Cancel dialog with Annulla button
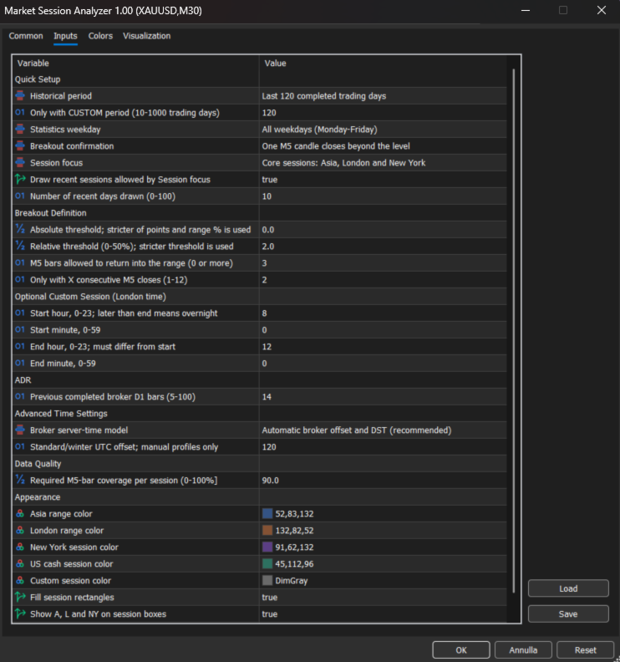Screen dimensions: 620x662 coord(523,650)
